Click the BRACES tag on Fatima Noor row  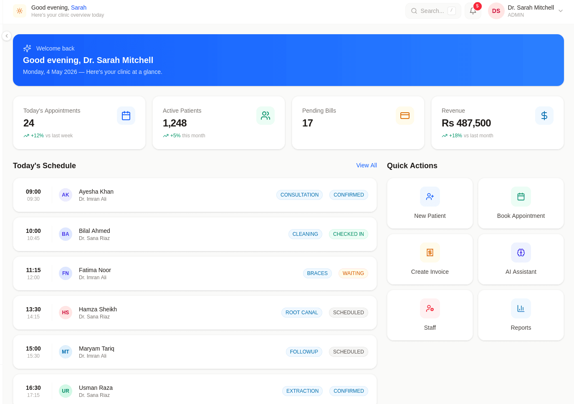[317, 273]
